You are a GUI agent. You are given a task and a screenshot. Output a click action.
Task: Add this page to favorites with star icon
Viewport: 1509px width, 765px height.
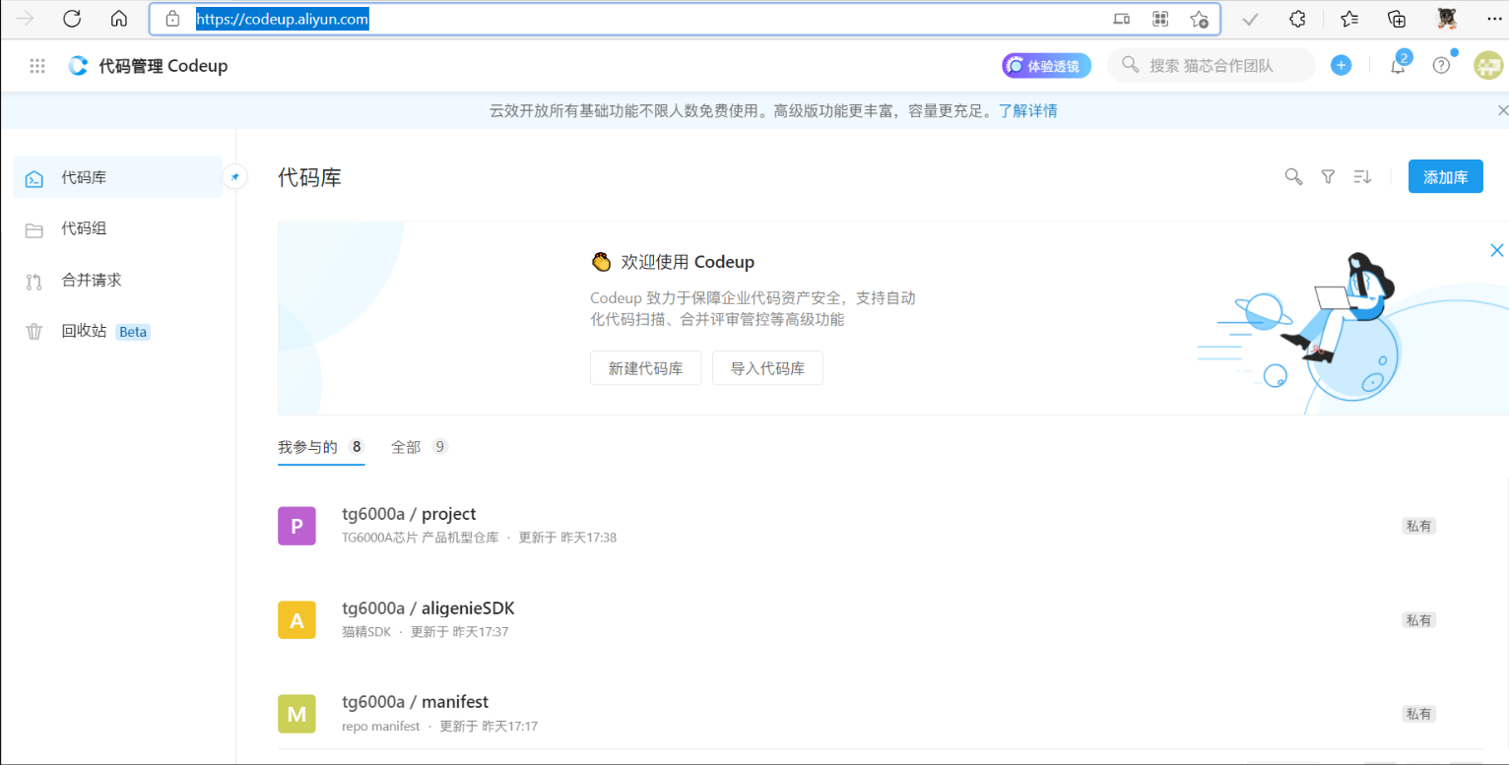tap(1199, 19)
